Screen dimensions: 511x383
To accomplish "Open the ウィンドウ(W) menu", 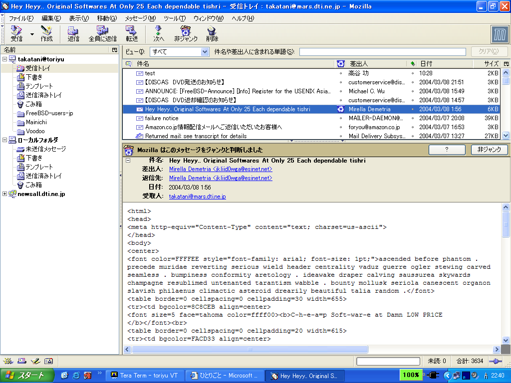I will [209, 18].
